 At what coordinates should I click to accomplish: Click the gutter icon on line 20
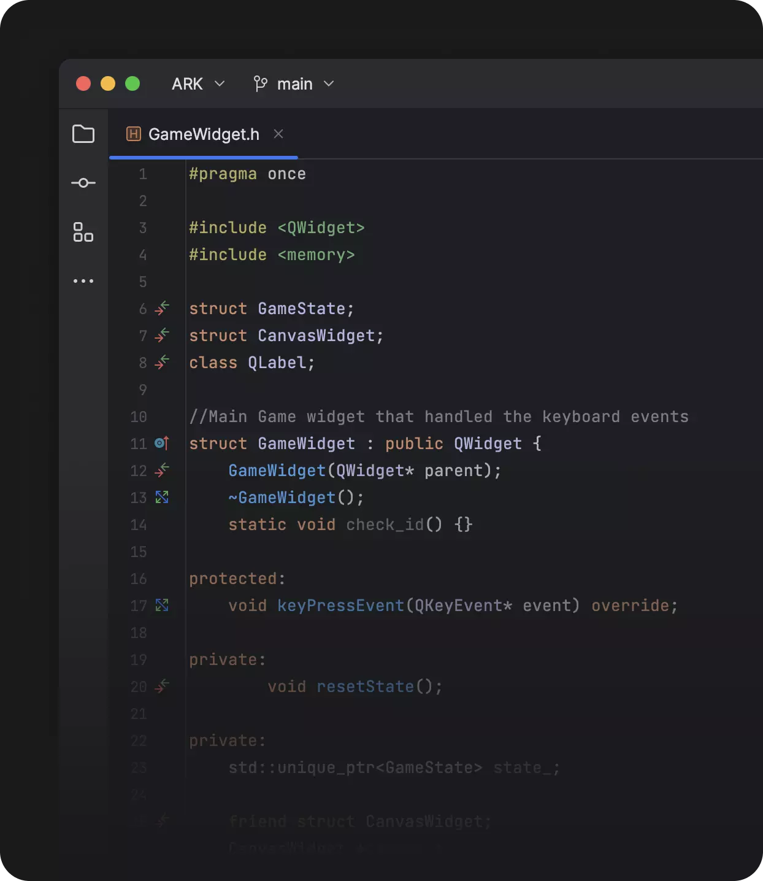tap(162, 686)
